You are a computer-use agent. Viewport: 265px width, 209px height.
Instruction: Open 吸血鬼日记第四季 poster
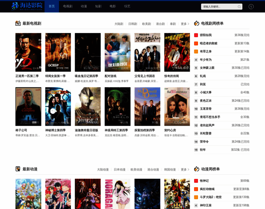click(x=88, y=52)
